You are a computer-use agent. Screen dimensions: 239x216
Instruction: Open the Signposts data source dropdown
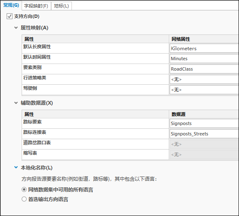coord(204,123)
